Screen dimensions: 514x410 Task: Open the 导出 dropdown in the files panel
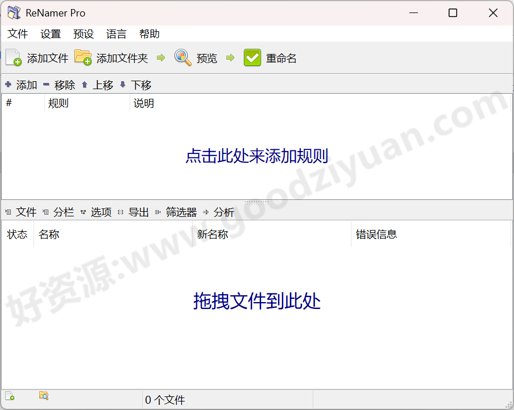[139, 211]
